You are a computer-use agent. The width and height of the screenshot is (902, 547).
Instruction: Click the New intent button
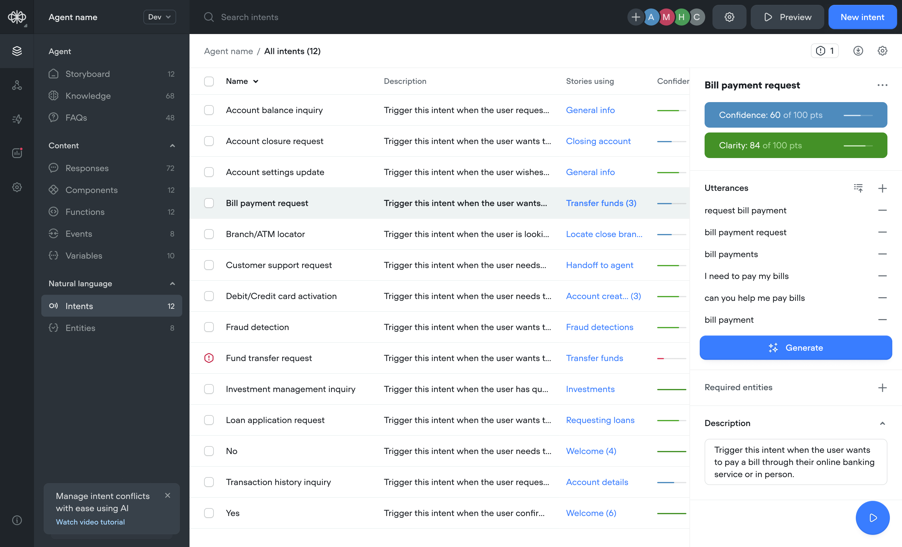click(x=863, y=17)
